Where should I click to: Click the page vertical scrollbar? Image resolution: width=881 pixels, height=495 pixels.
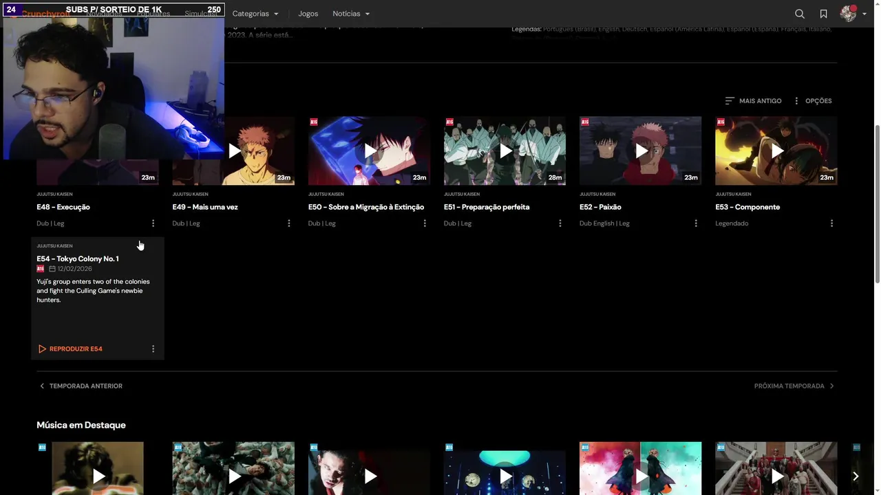[x=877, y=203]
